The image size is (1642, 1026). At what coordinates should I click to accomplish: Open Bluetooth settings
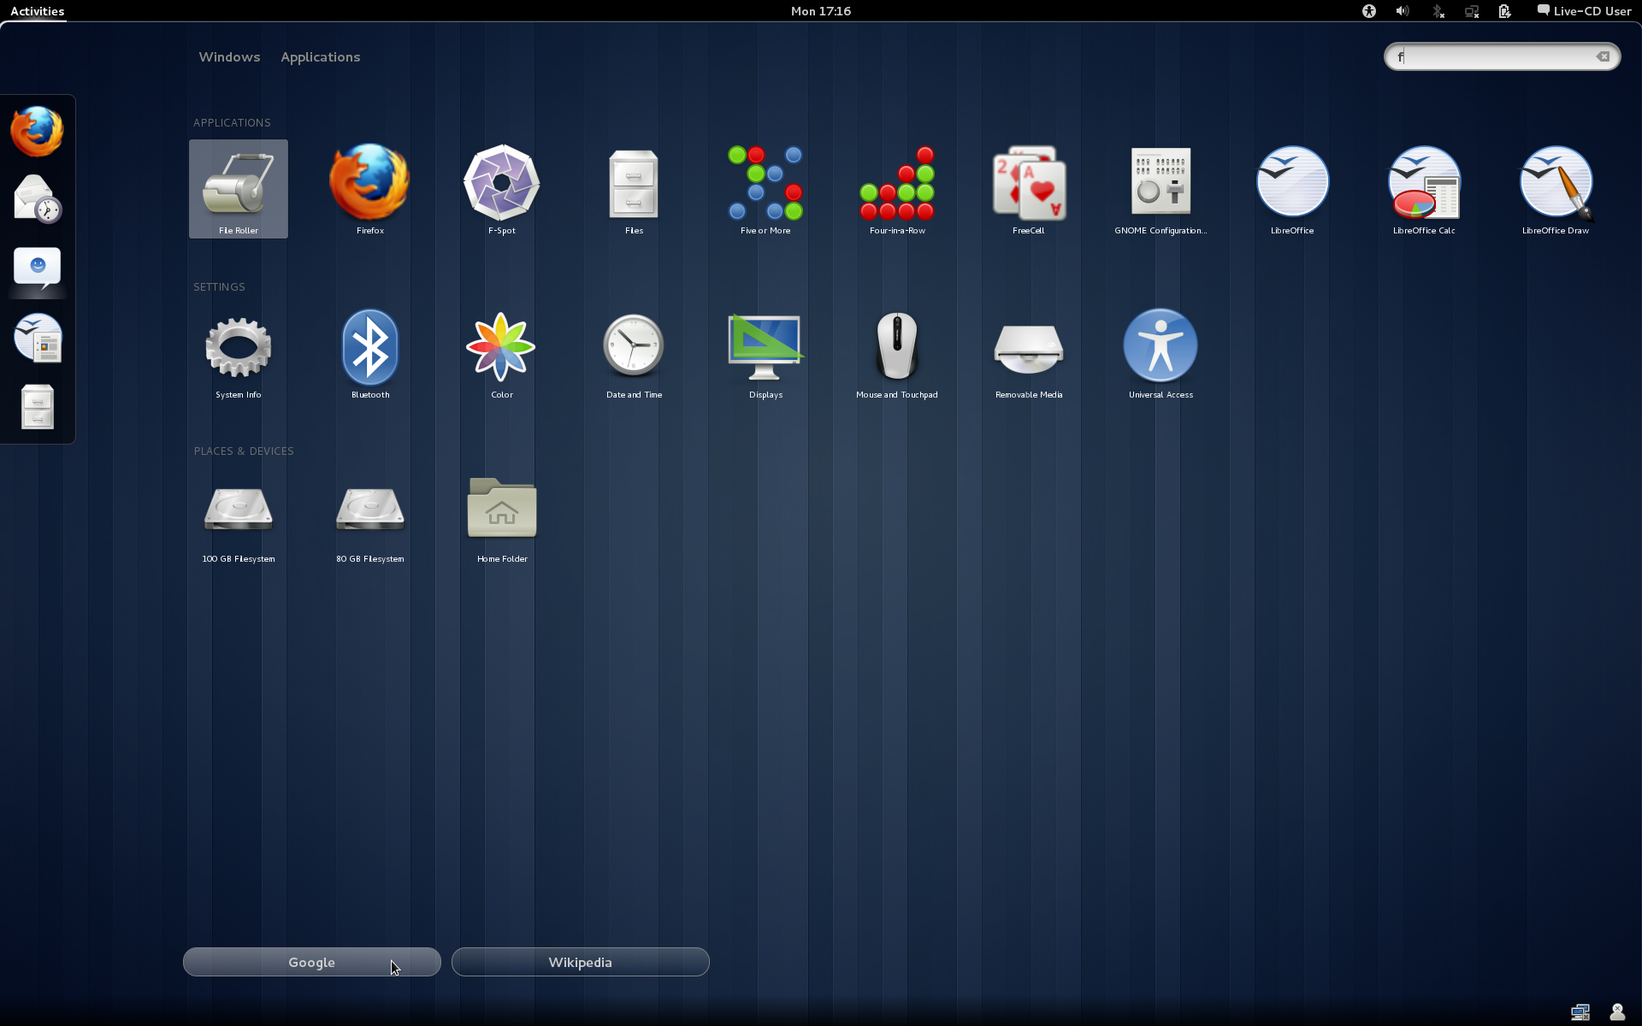click(x=370, y=353)
